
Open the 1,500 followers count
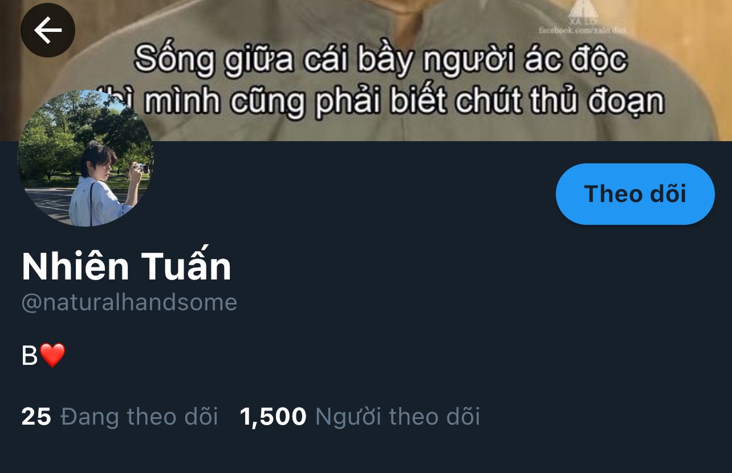(273, 417)
